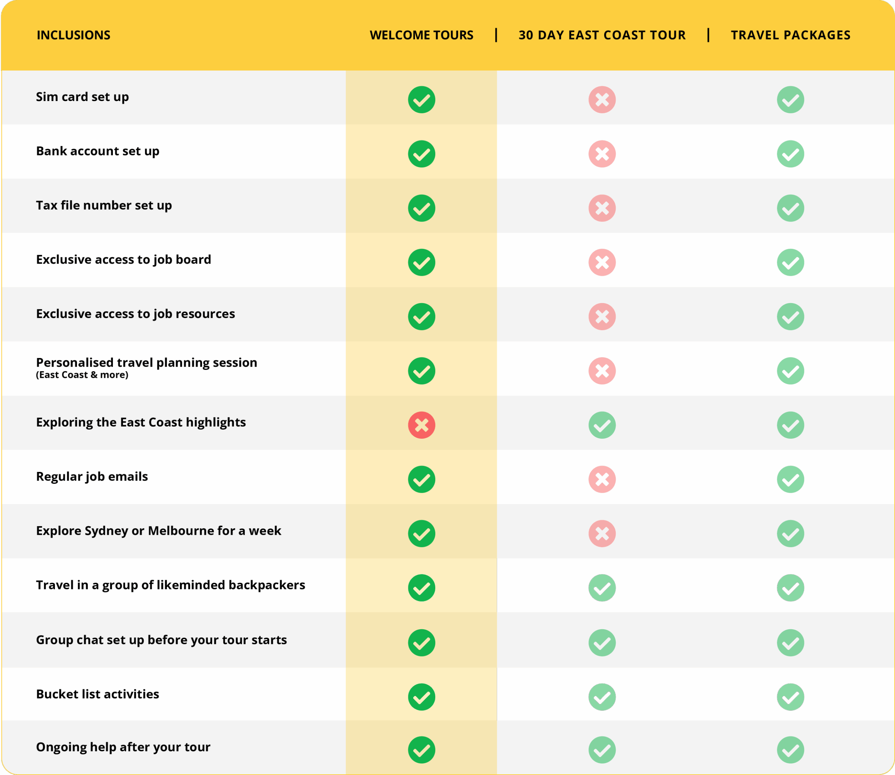The image size is (895, 775).
Task: Click Welcome Tours check for Ongoing help after tour
Action: pyautogui.click(x=421, y=750)
